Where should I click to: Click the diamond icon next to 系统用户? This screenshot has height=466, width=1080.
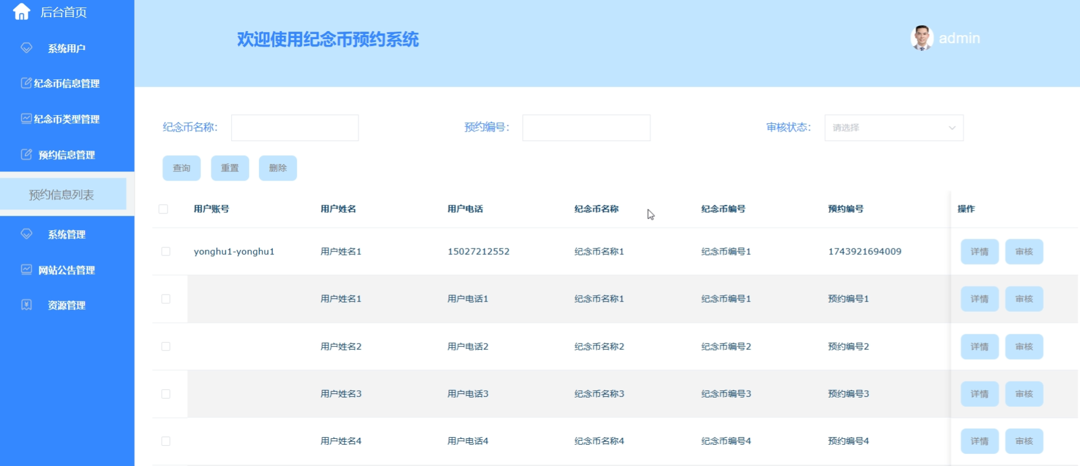click(26, 48)
